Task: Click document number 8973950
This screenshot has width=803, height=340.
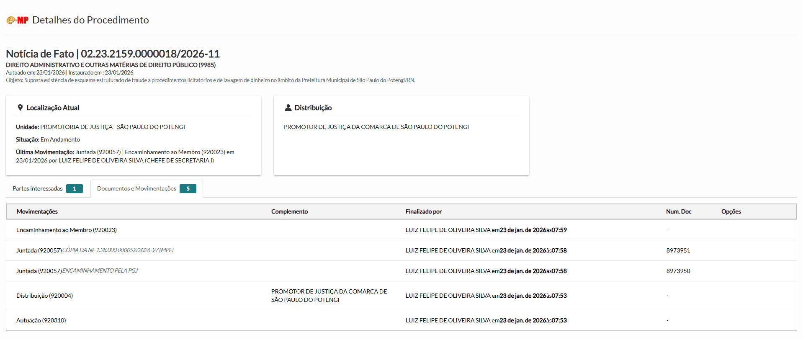Action: click(x=678, y=271)
